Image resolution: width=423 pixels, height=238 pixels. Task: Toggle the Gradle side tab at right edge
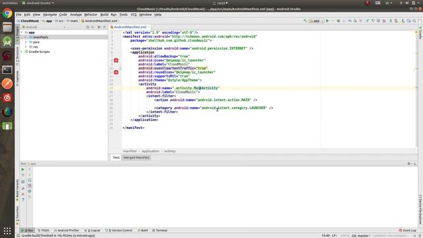tap(420, 33)
